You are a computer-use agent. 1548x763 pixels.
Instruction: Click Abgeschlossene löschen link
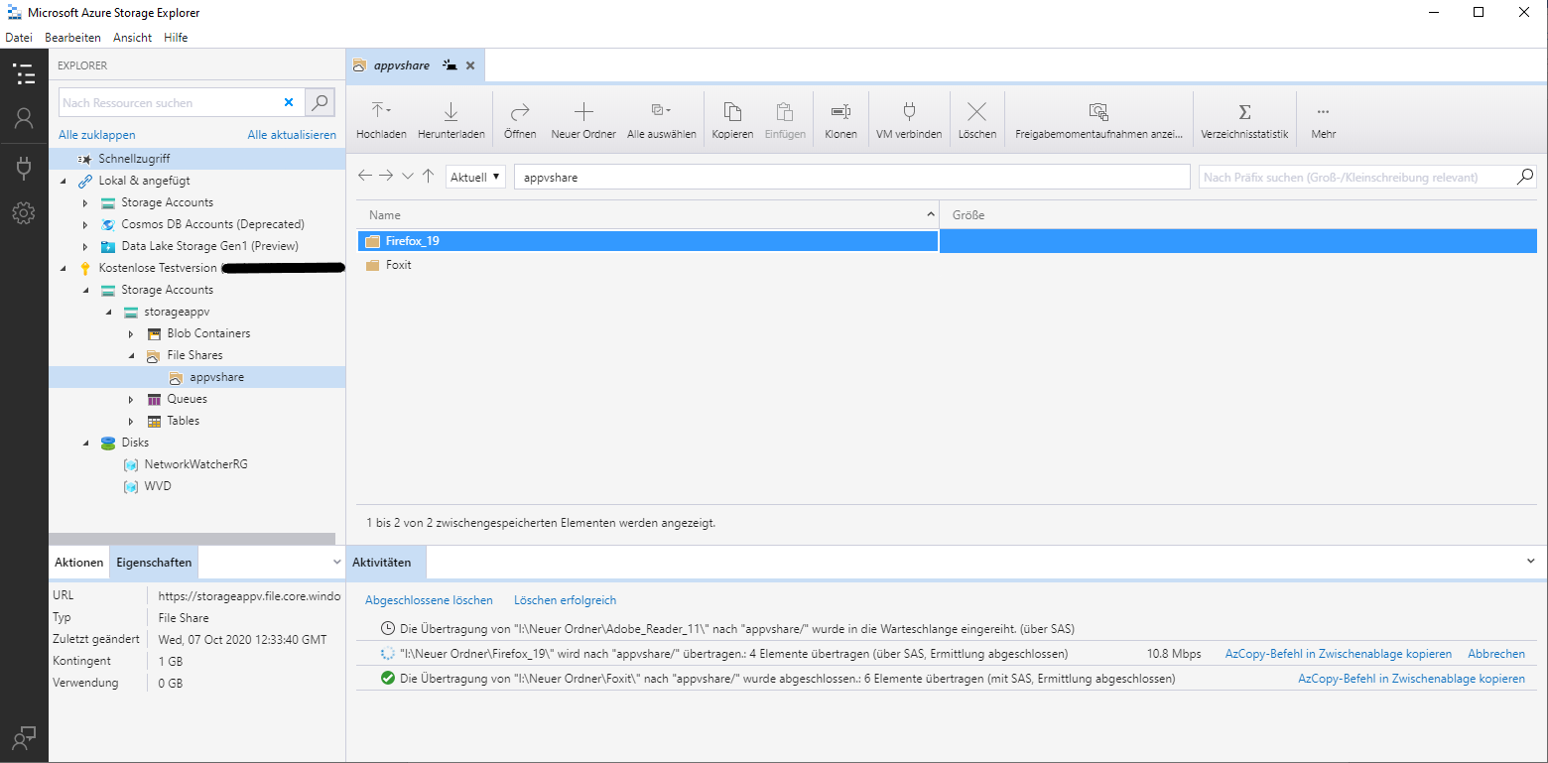click(x=429, y=600)
